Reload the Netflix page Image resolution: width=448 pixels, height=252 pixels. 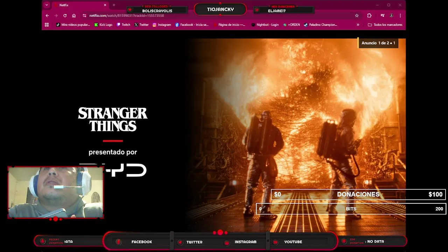point(65,15)
